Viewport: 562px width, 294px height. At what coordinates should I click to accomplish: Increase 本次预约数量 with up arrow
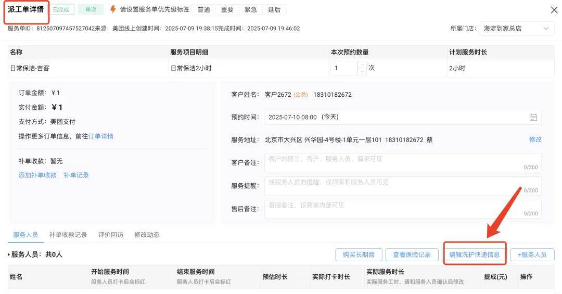(x=362, y=65)
